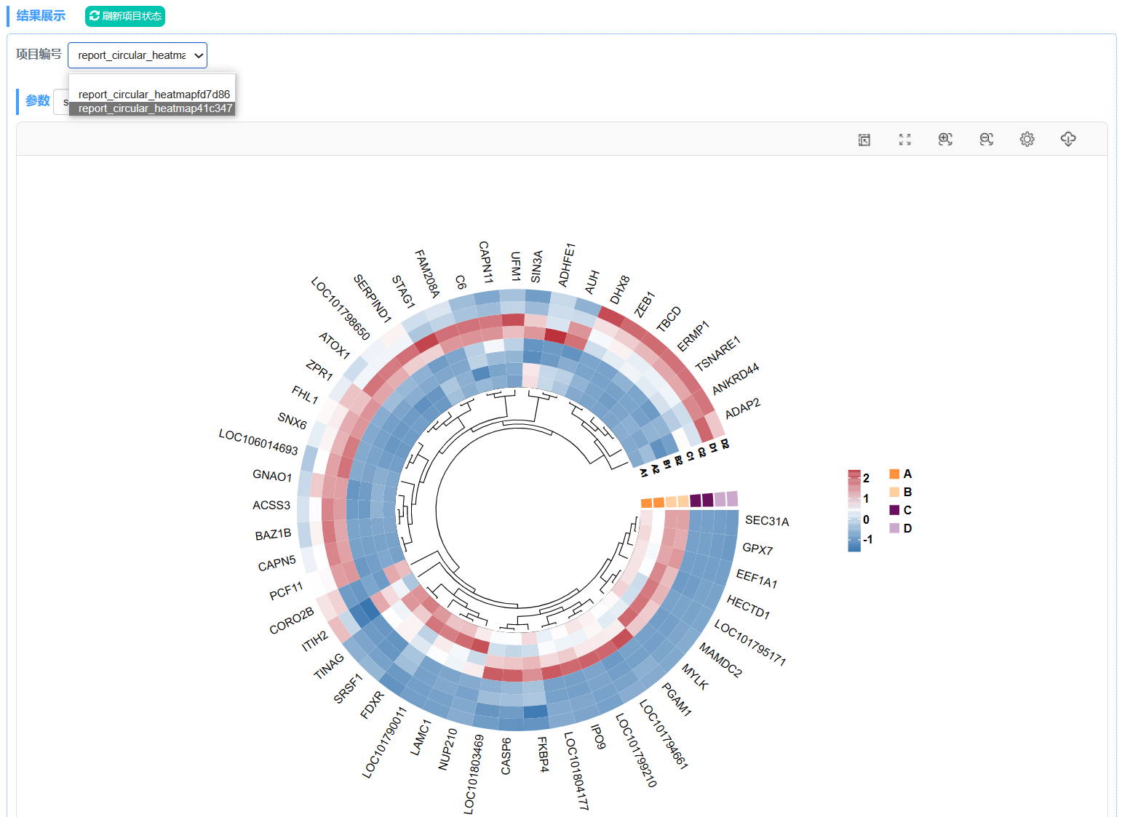Click gene label GNAO1
The image size is (1122, 817).
(272, 476)
